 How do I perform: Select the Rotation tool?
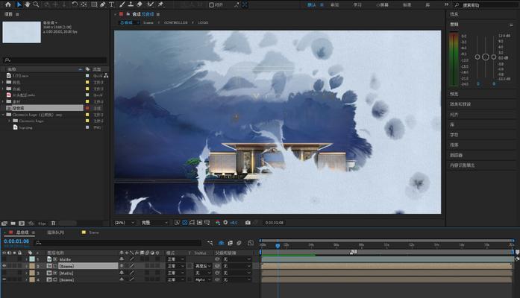75,4
